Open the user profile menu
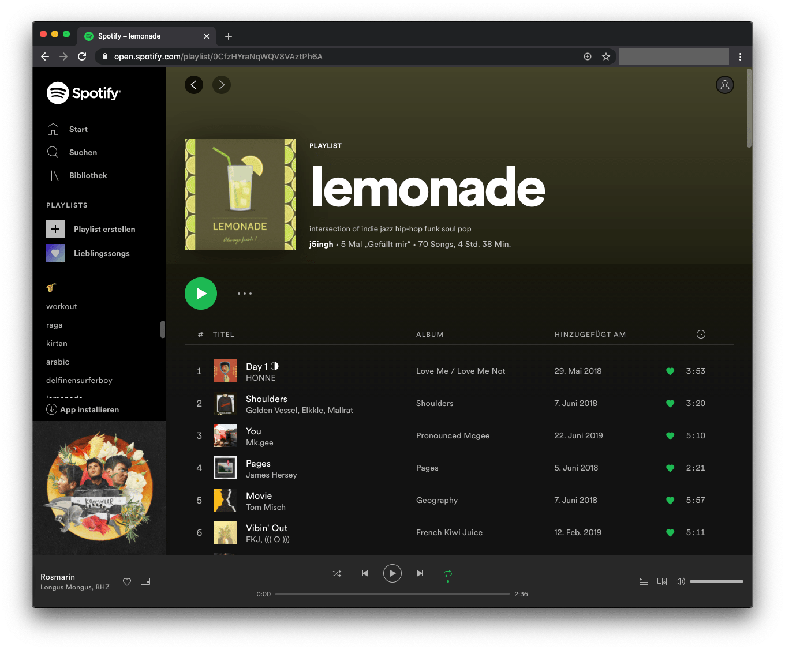The image size is (785, 650). coord(725,85)
